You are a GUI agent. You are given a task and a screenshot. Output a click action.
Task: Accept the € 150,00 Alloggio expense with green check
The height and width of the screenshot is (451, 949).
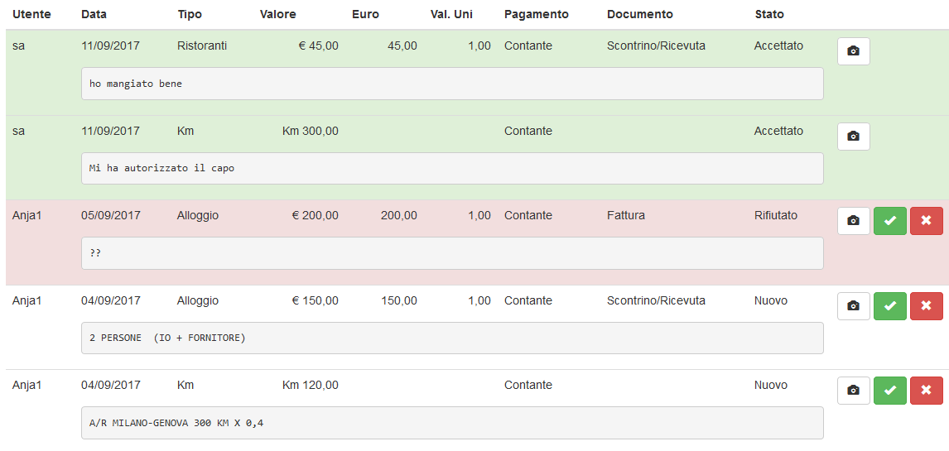[889, 306]
